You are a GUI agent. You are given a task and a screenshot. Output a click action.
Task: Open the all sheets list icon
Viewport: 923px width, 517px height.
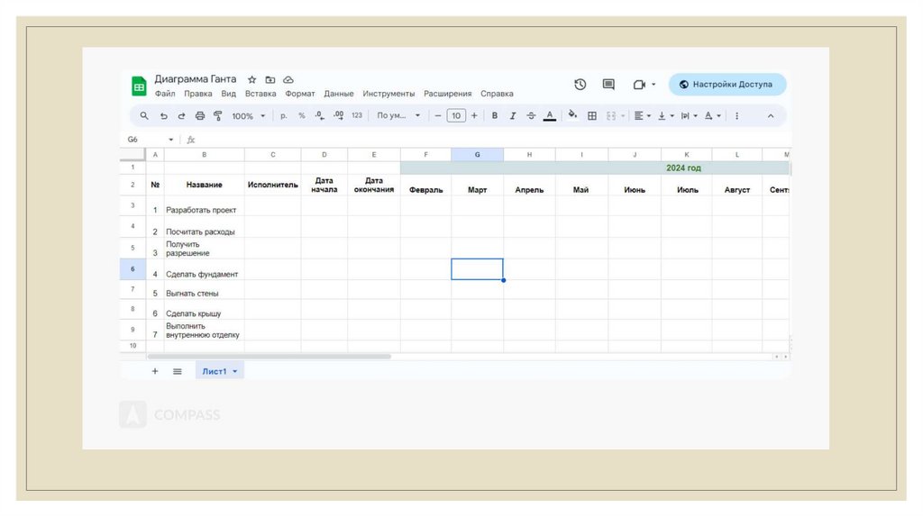(178, 371)
